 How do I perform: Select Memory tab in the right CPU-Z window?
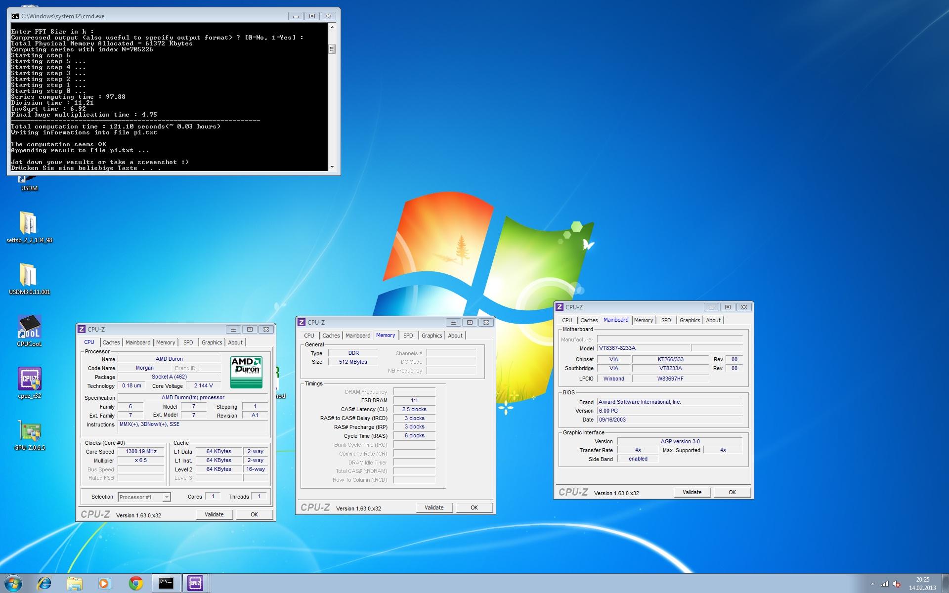[x=644, y=320]
